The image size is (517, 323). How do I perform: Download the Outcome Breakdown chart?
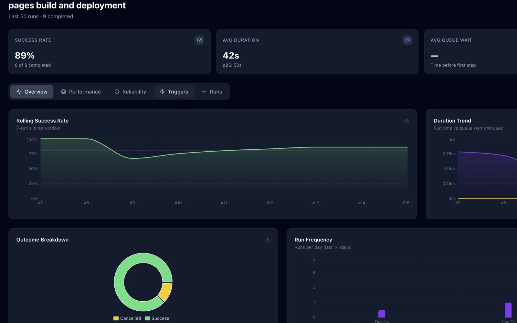click(x=268, y=239)
